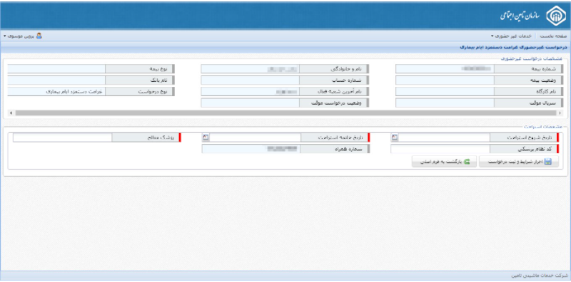This screenshot has height=282, width=571.
Task: Focus the تاریخ خاتمه استراحت input field
Action: 255,137
